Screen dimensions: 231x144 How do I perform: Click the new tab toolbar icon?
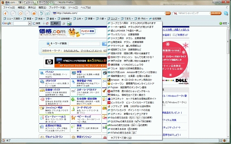[x=47, y=13]
